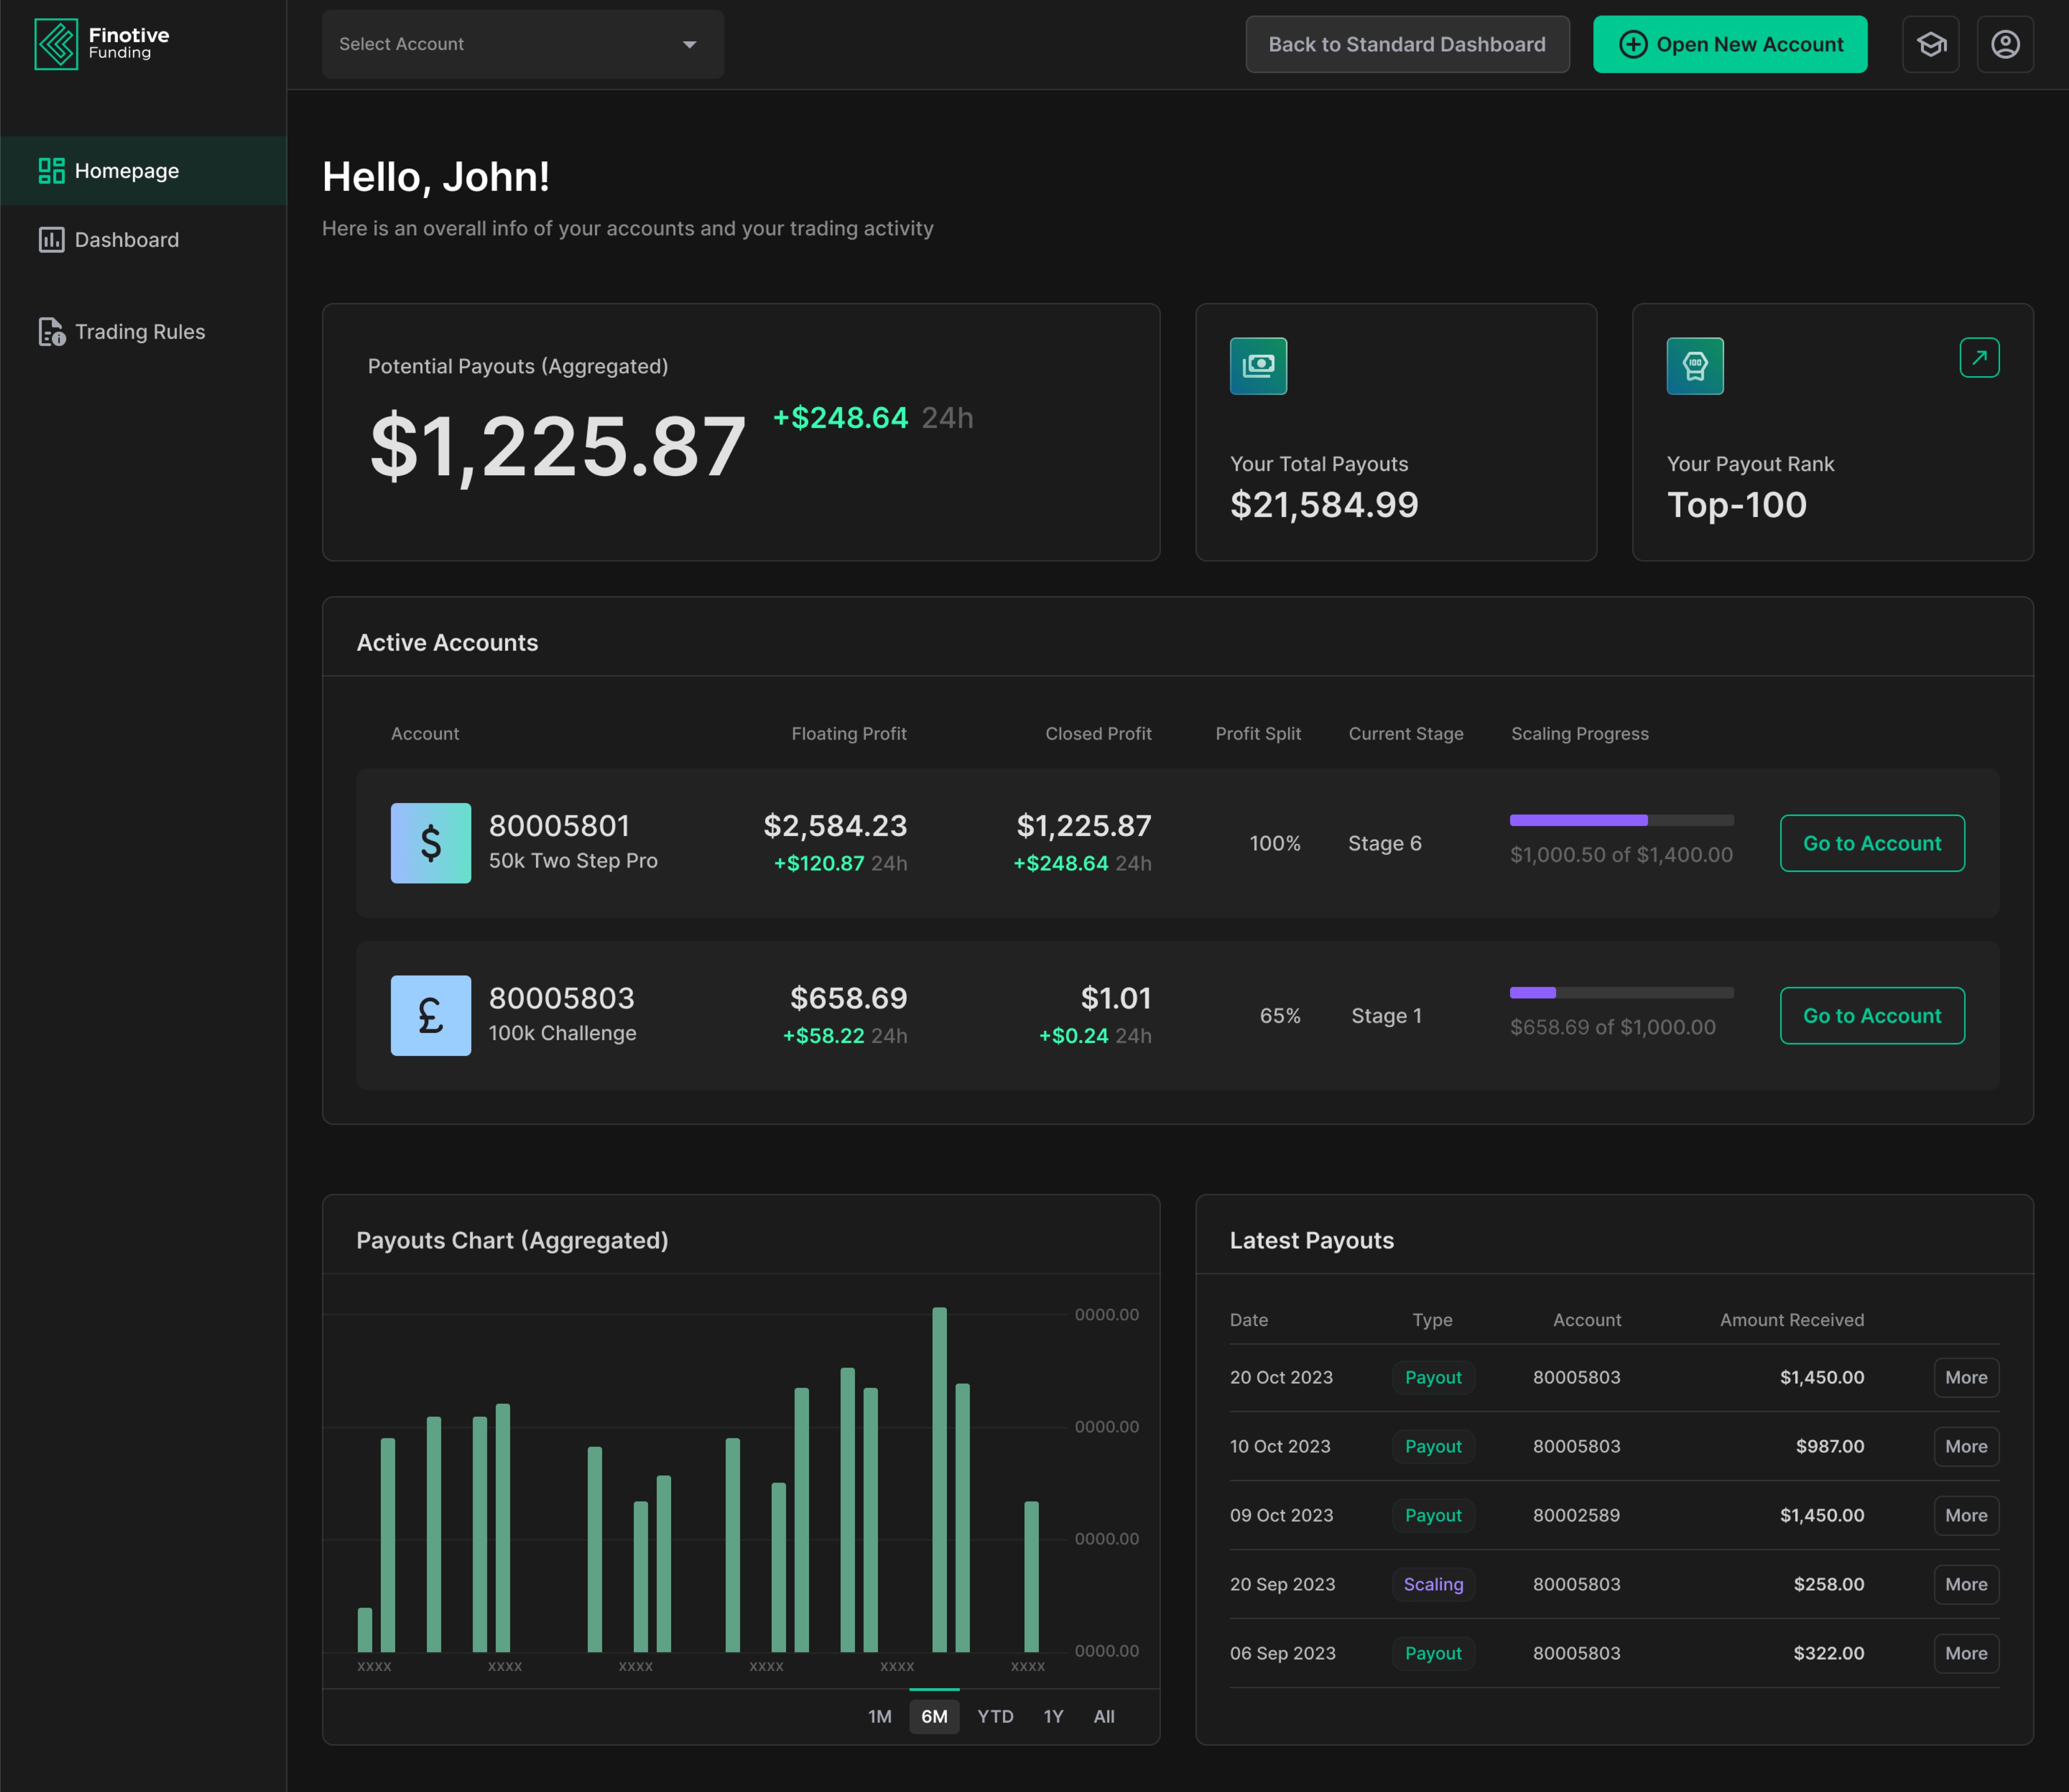The image size is (2069, 1792).
Task: Click the Dashboard chart icon in sidebar
Action: (x=51, y=240)
